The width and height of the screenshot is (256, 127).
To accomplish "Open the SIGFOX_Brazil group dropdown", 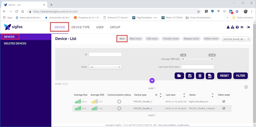I will coord(236,39).
